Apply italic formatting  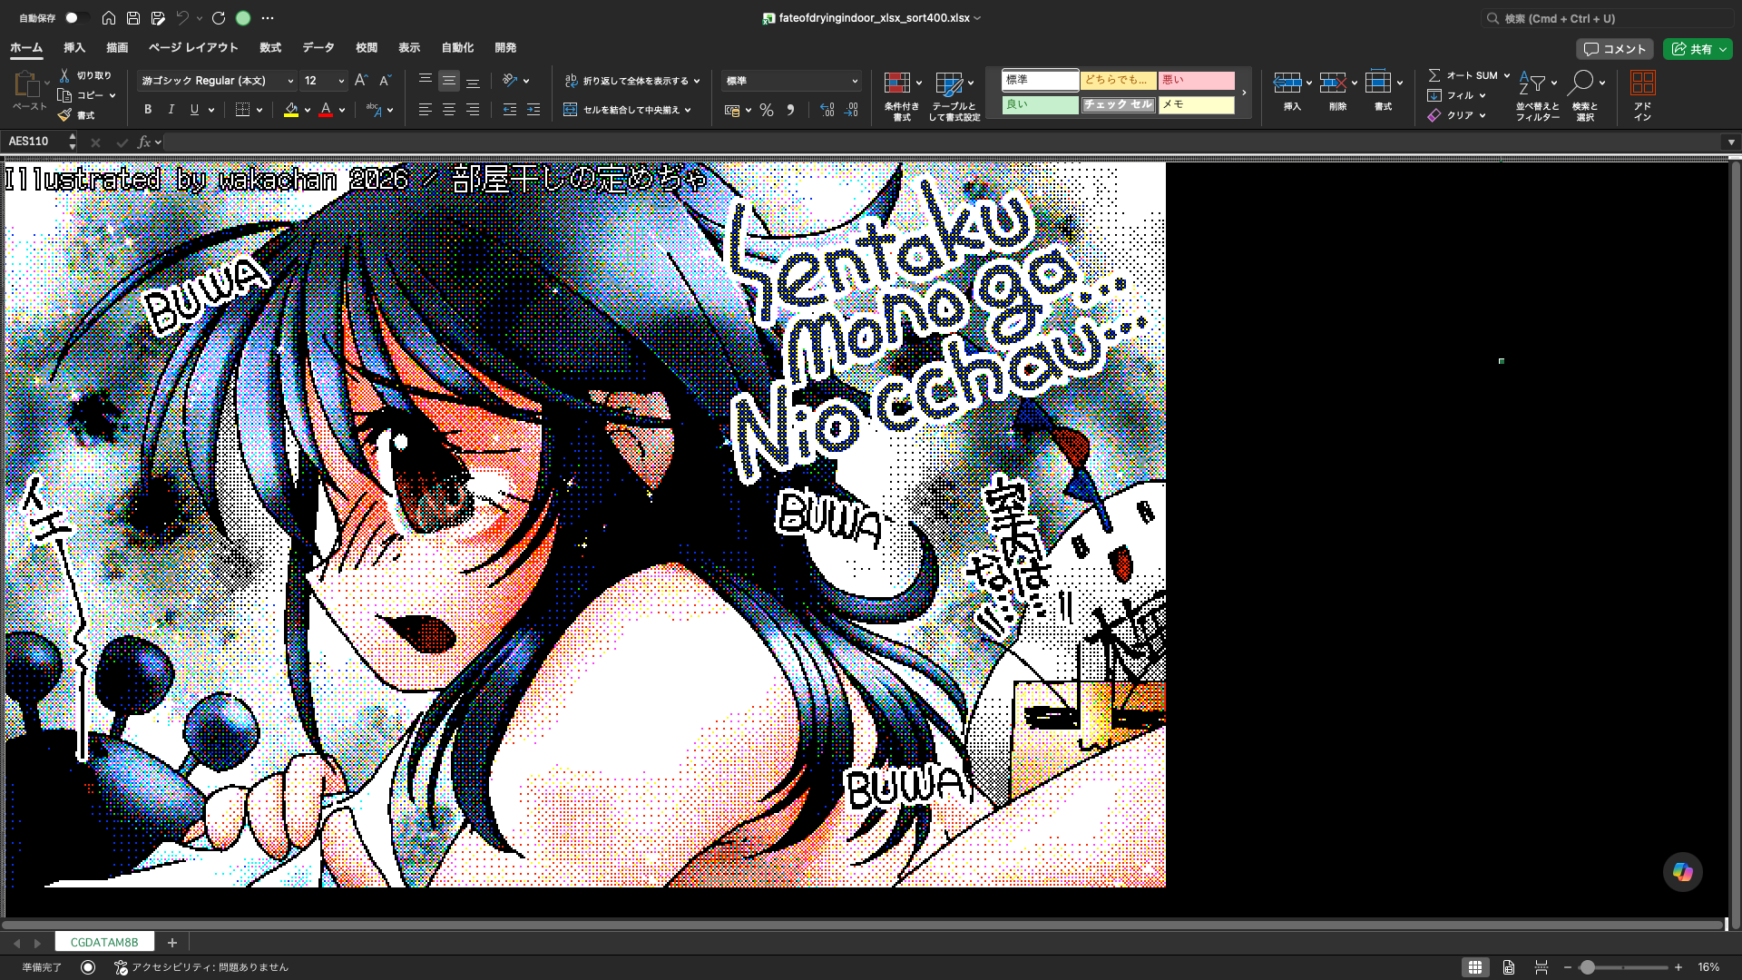[171, 110]
